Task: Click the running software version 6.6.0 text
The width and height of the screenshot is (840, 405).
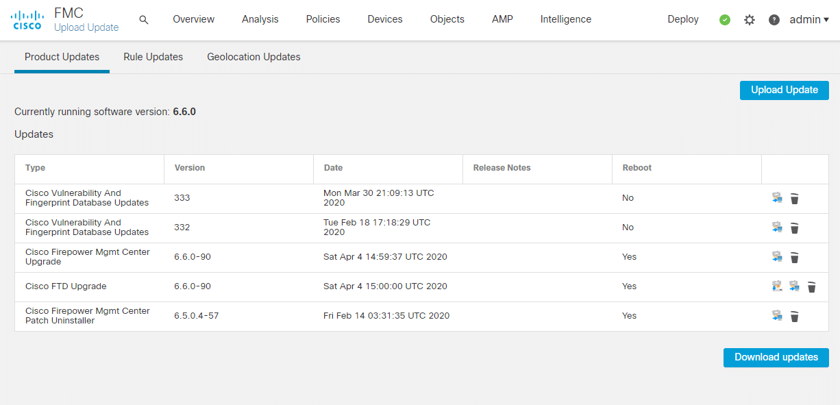Action: coord(184,112)
